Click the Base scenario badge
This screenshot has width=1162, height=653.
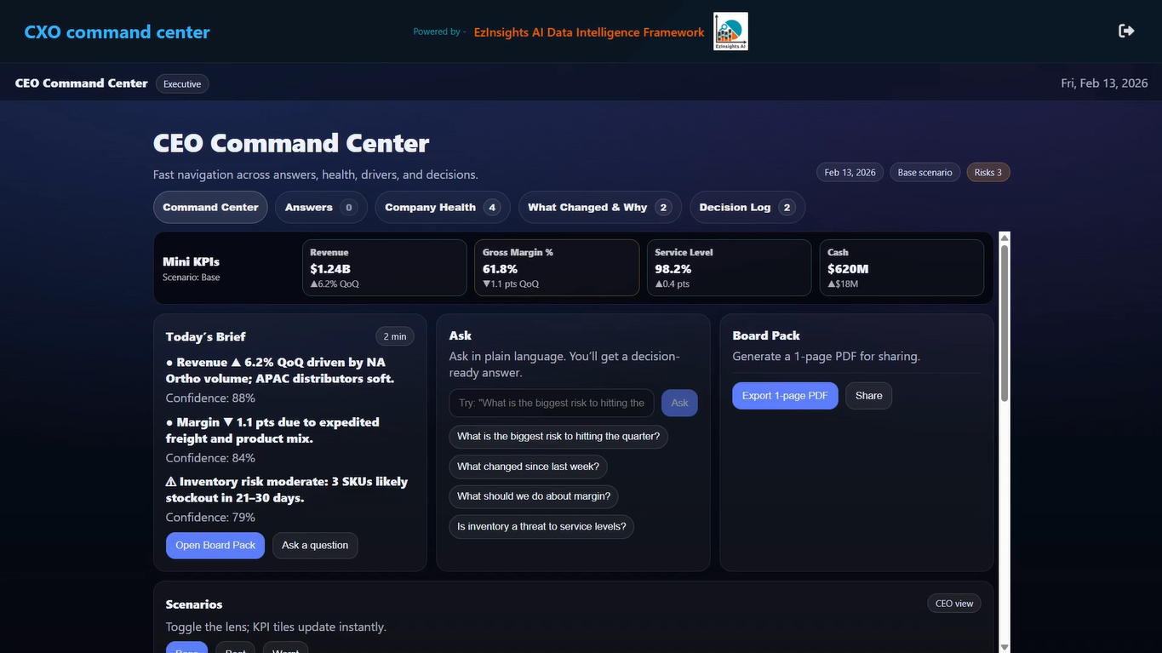925,172
